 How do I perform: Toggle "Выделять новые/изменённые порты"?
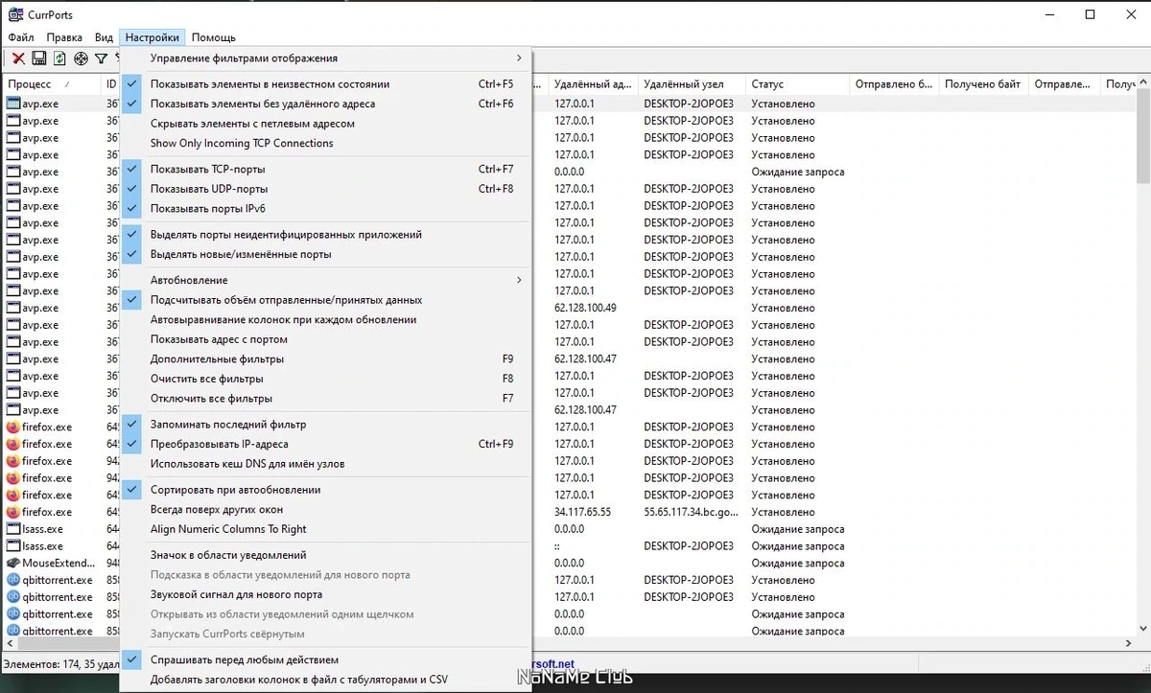[325, 254]
